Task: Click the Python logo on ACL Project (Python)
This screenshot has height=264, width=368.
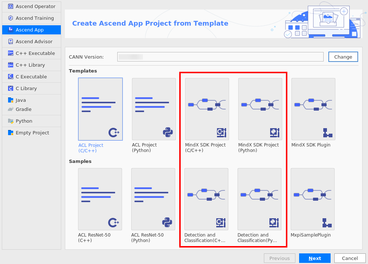Action: (168, 133)
